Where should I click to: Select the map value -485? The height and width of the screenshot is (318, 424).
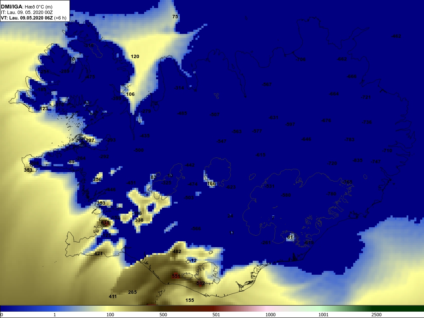click(x=182, y=113)
